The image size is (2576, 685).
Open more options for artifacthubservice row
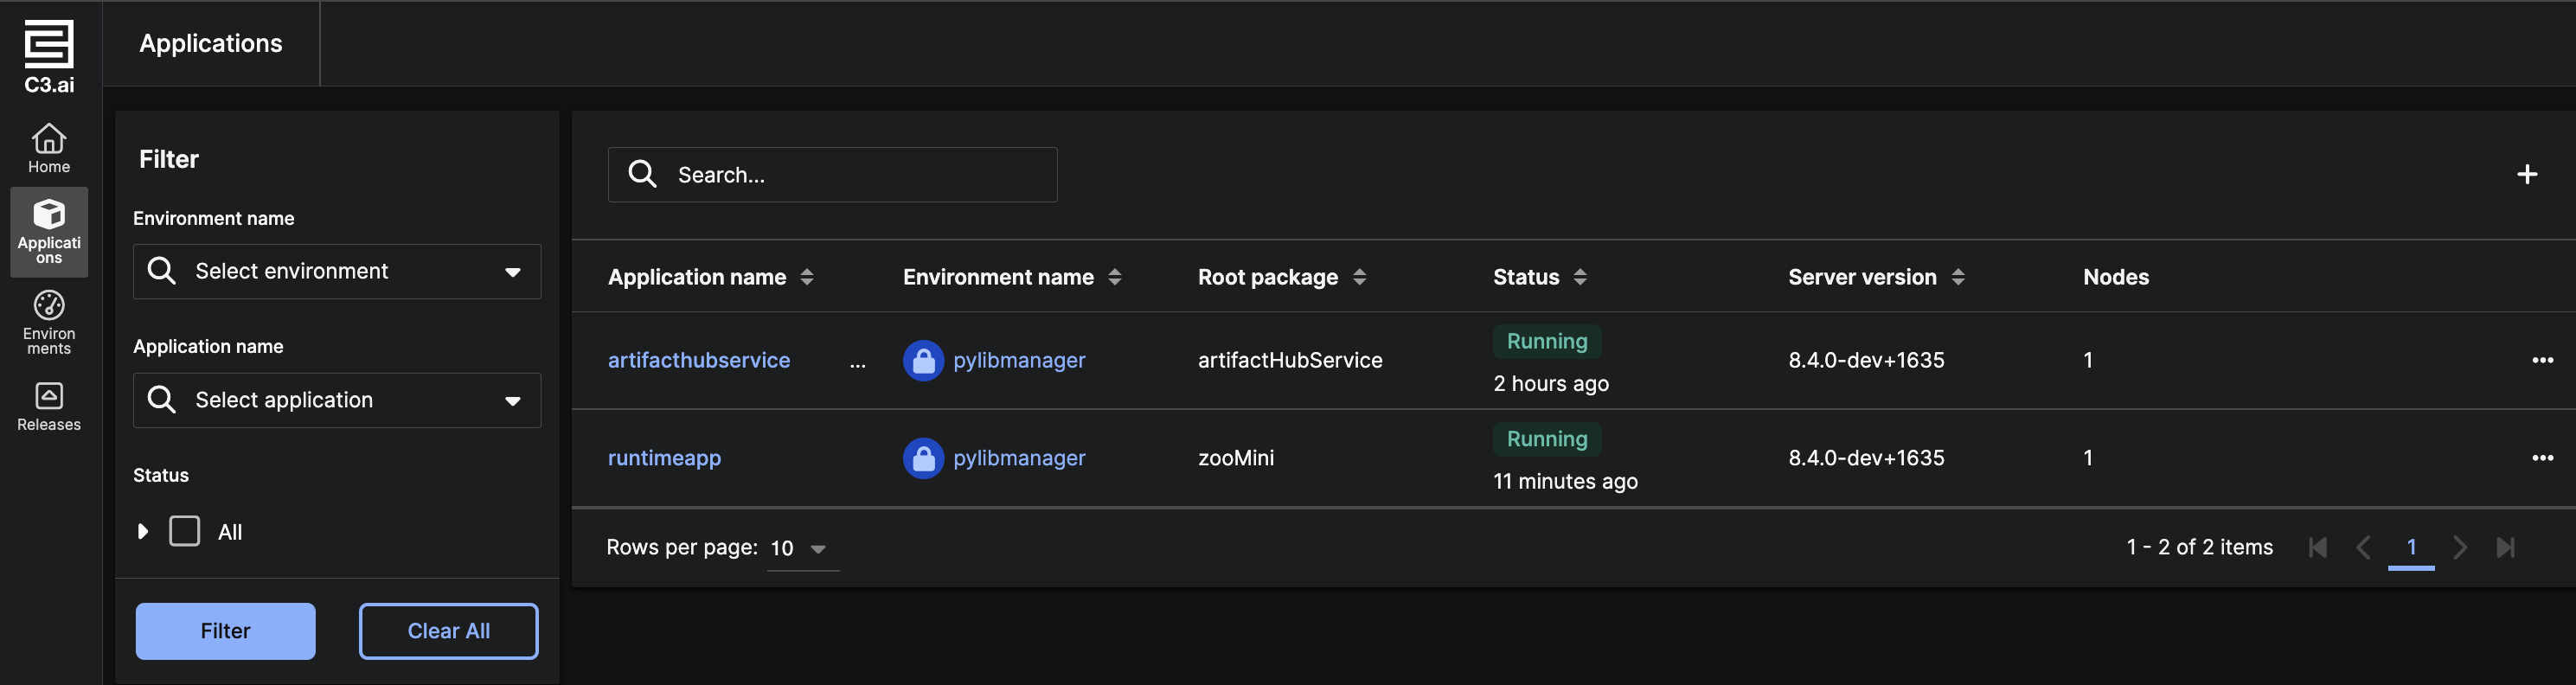pyautogui.click(x=2542, y=360)
